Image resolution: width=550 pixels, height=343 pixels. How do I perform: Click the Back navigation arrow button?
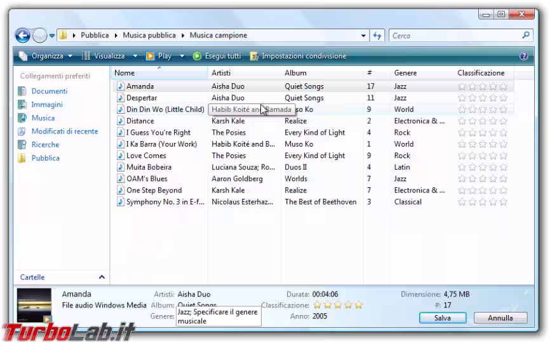pyautogui.click(x=22, y=36)
